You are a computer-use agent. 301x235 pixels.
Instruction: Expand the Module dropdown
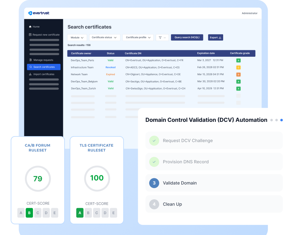pyautogui.click(x=77, y=37)
